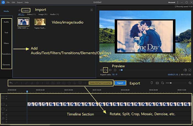This screenshot has width=193, height=126.
Task: Open the 16:9 aspect ratio selector
Action: click(115, 75)
